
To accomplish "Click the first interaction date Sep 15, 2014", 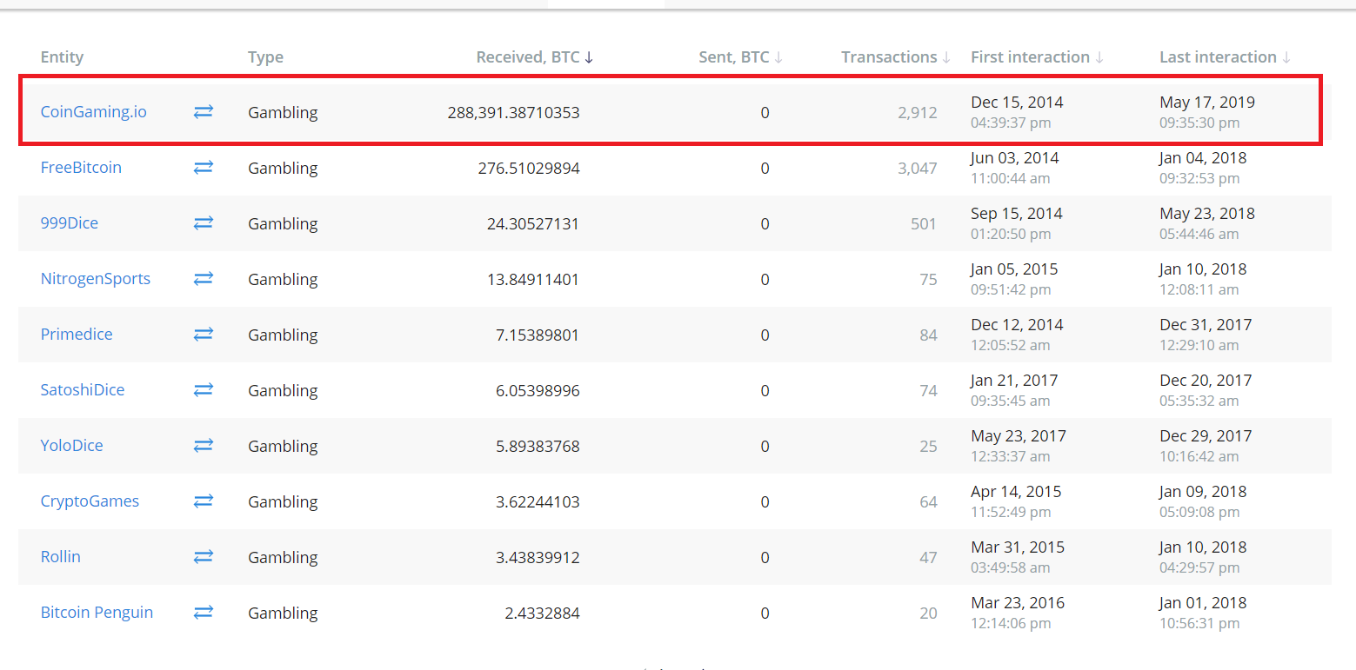I will [1017, 214].
